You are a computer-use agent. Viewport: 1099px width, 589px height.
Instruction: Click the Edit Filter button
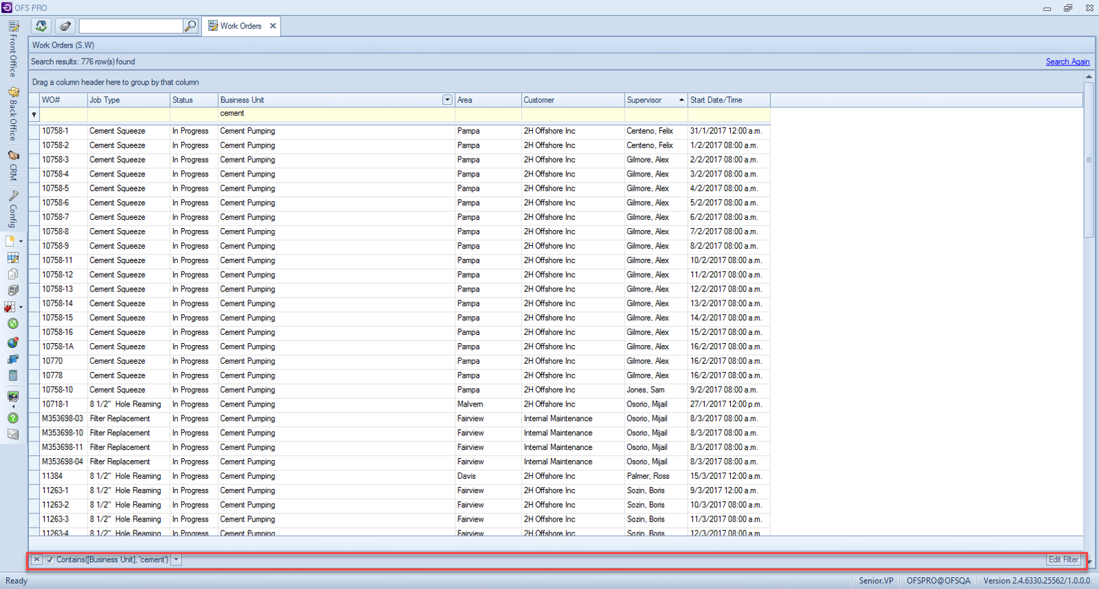[1063, 560]
